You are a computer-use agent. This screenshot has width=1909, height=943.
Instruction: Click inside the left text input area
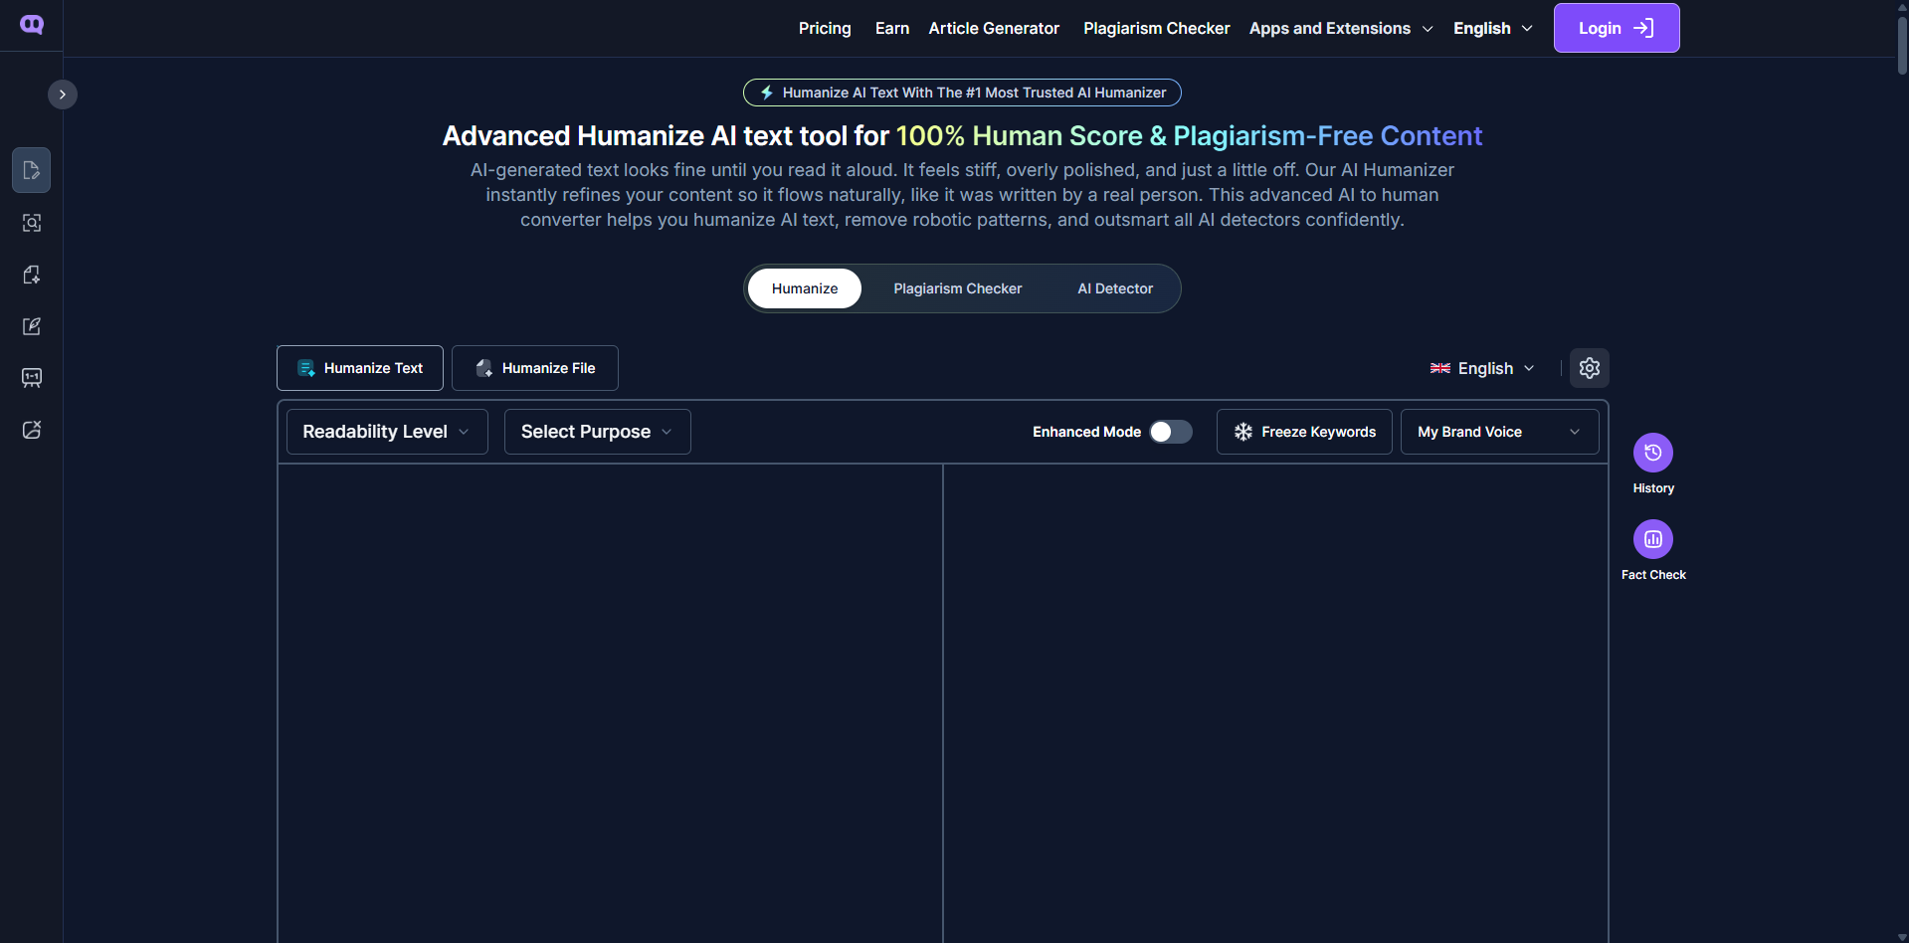tap(610, 703)
